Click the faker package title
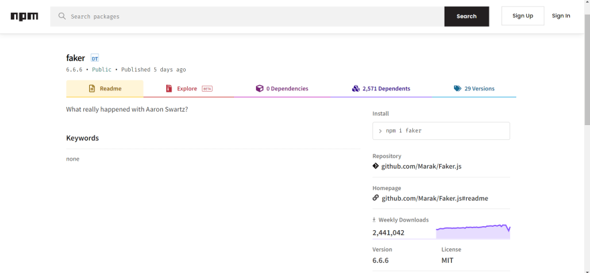Viewport: 590px width, 273px height. (76, 58)
